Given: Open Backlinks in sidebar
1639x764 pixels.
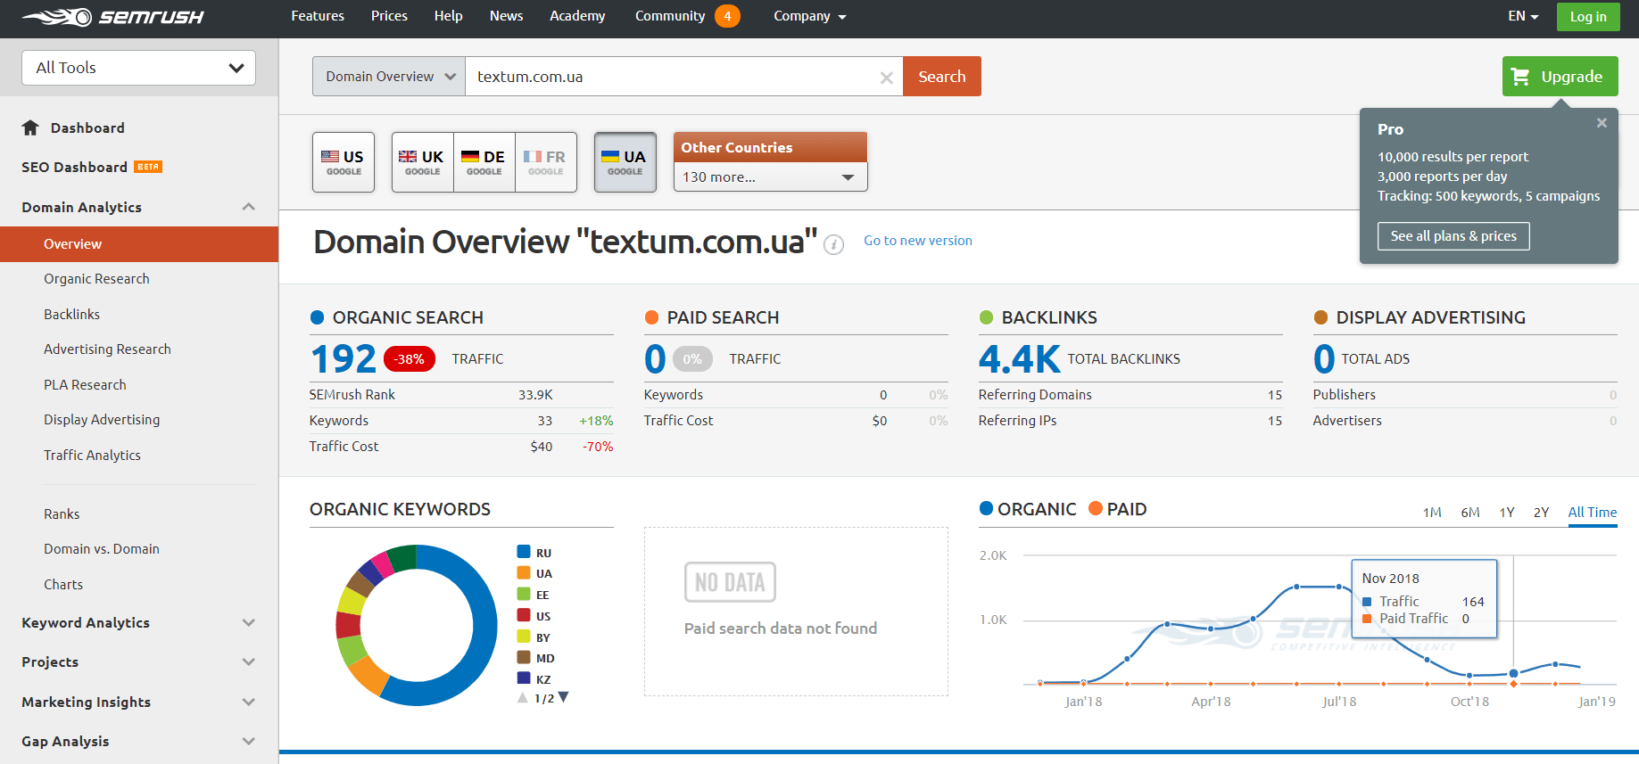Looking at the screenshot, I should [71, 314].
